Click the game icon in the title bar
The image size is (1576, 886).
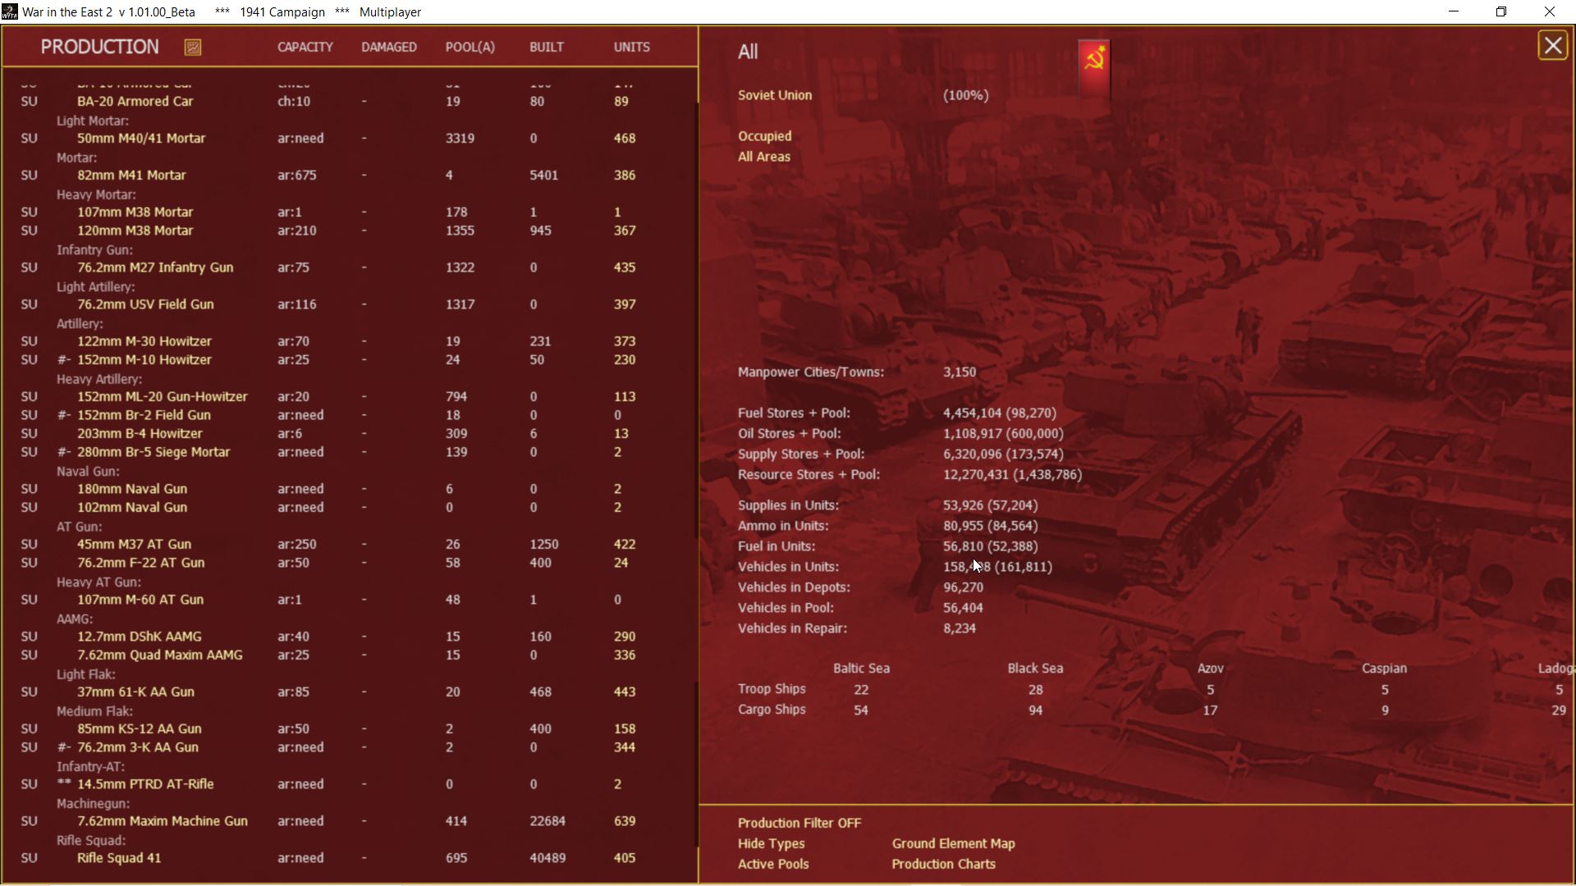click(x=9, y=11)
